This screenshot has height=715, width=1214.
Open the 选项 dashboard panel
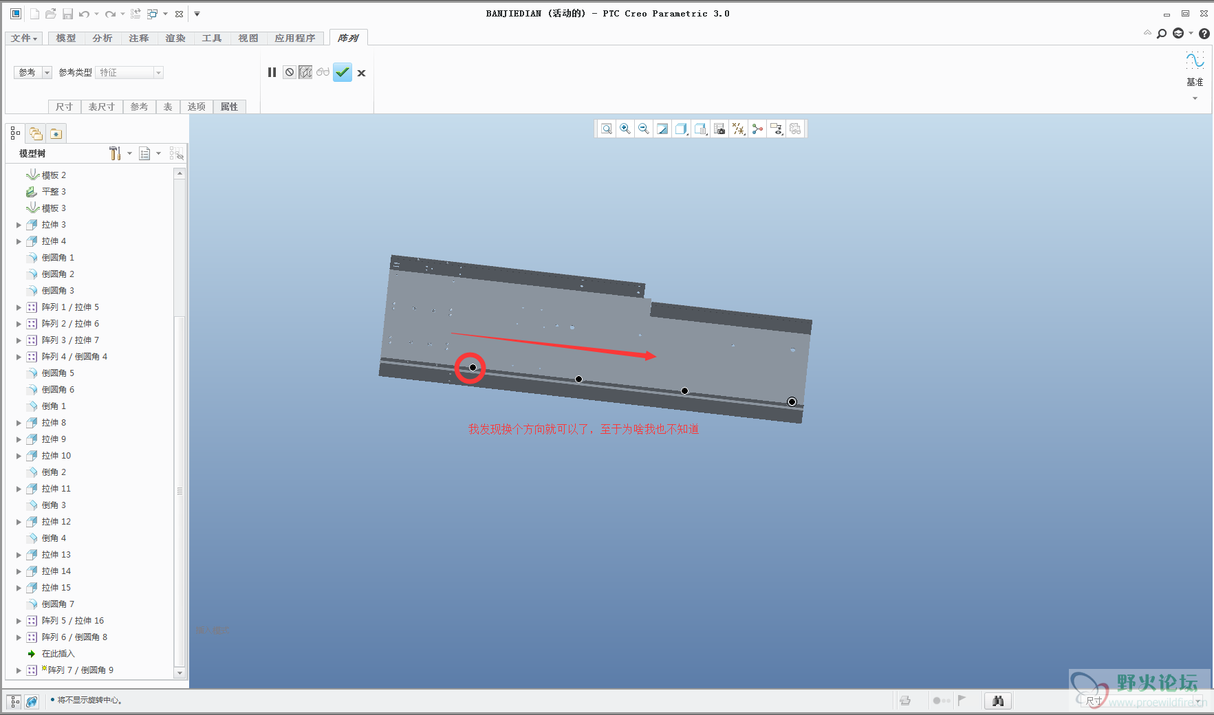[197, 107]
